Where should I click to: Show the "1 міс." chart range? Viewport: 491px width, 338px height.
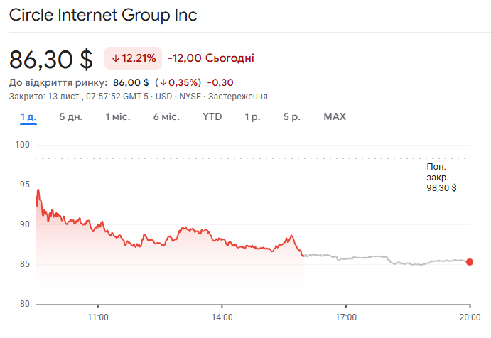[118, 116]
